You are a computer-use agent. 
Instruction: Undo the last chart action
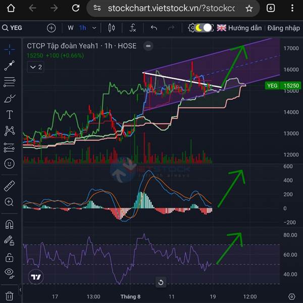154,28
